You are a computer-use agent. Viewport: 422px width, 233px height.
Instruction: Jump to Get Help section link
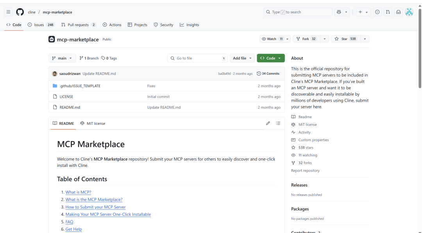click(x=73, y=229)
